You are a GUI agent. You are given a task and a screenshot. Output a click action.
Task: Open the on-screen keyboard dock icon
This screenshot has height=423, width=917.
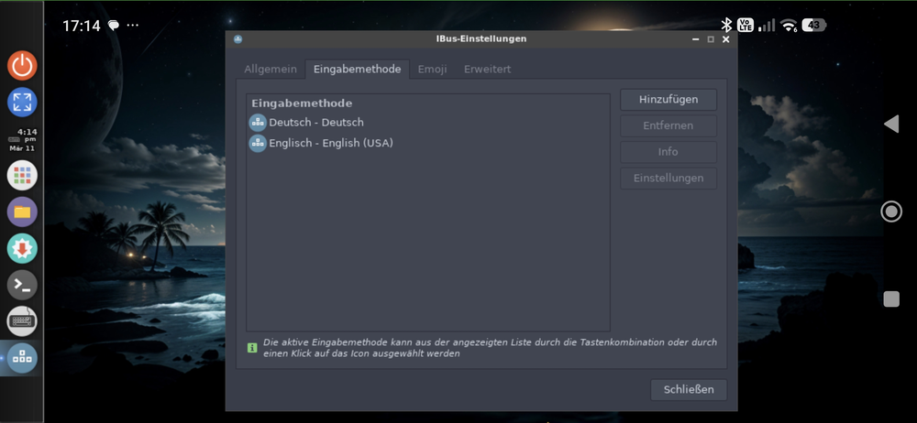[x=22, y=321]
